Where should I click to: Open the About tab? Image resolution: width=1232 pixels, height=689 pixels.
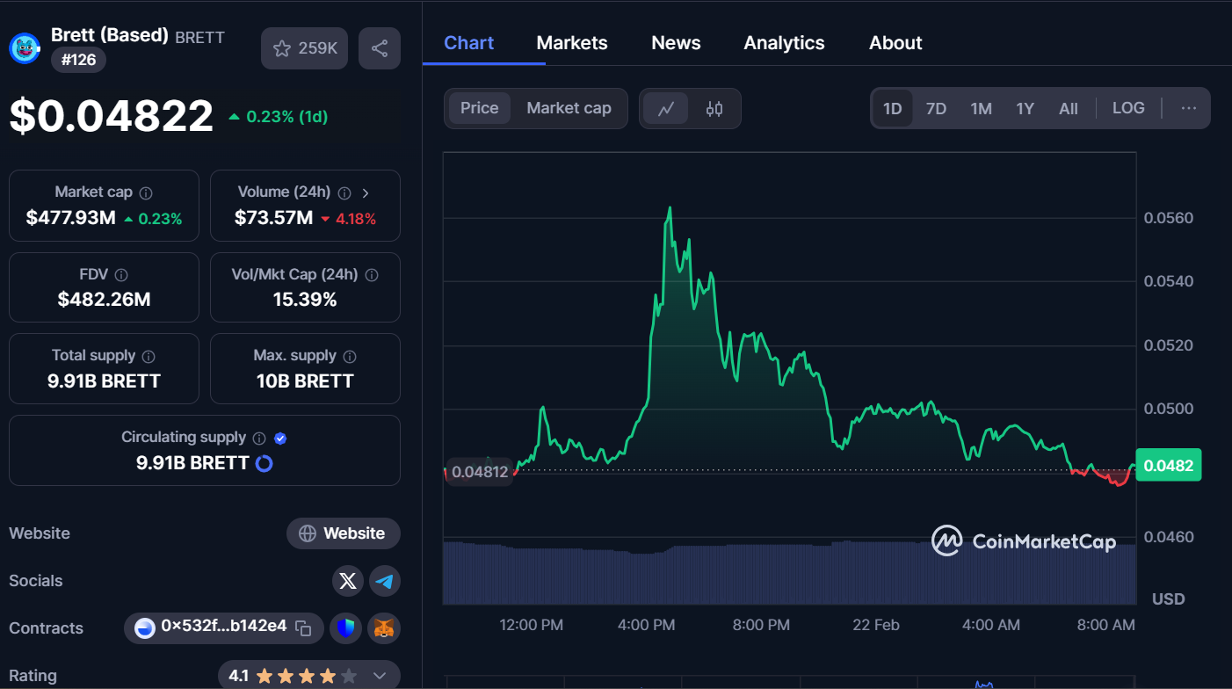[x=895, y=43]
